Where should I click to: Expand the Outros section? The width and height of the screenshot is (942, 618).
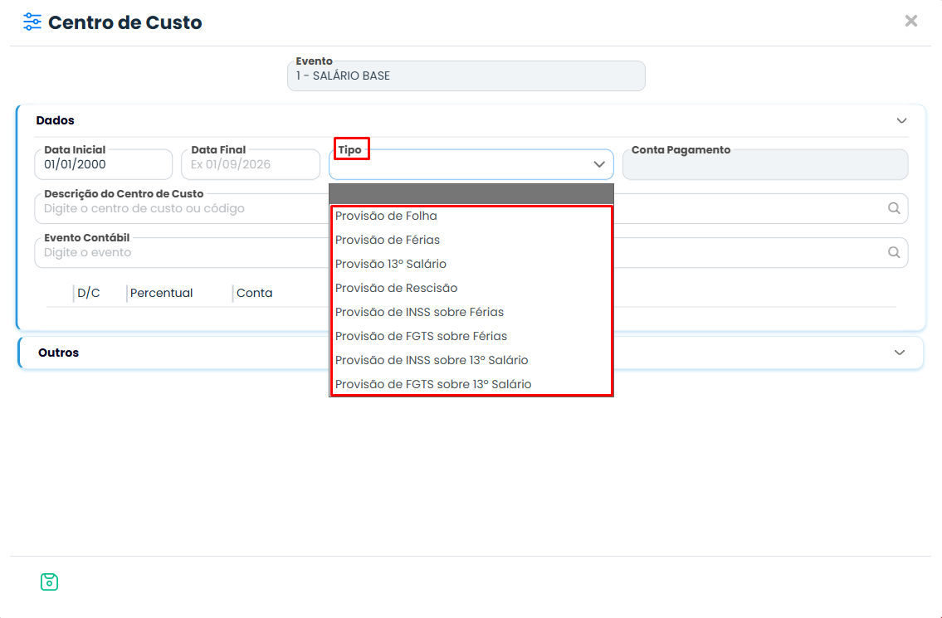[900, 353]
